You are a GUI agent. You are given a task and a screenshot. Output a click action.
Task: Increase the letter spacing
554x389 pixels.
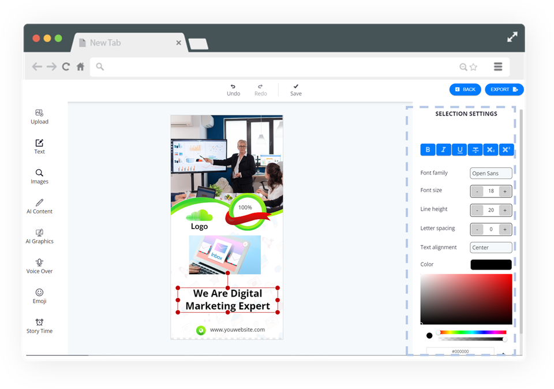(505, 229)
